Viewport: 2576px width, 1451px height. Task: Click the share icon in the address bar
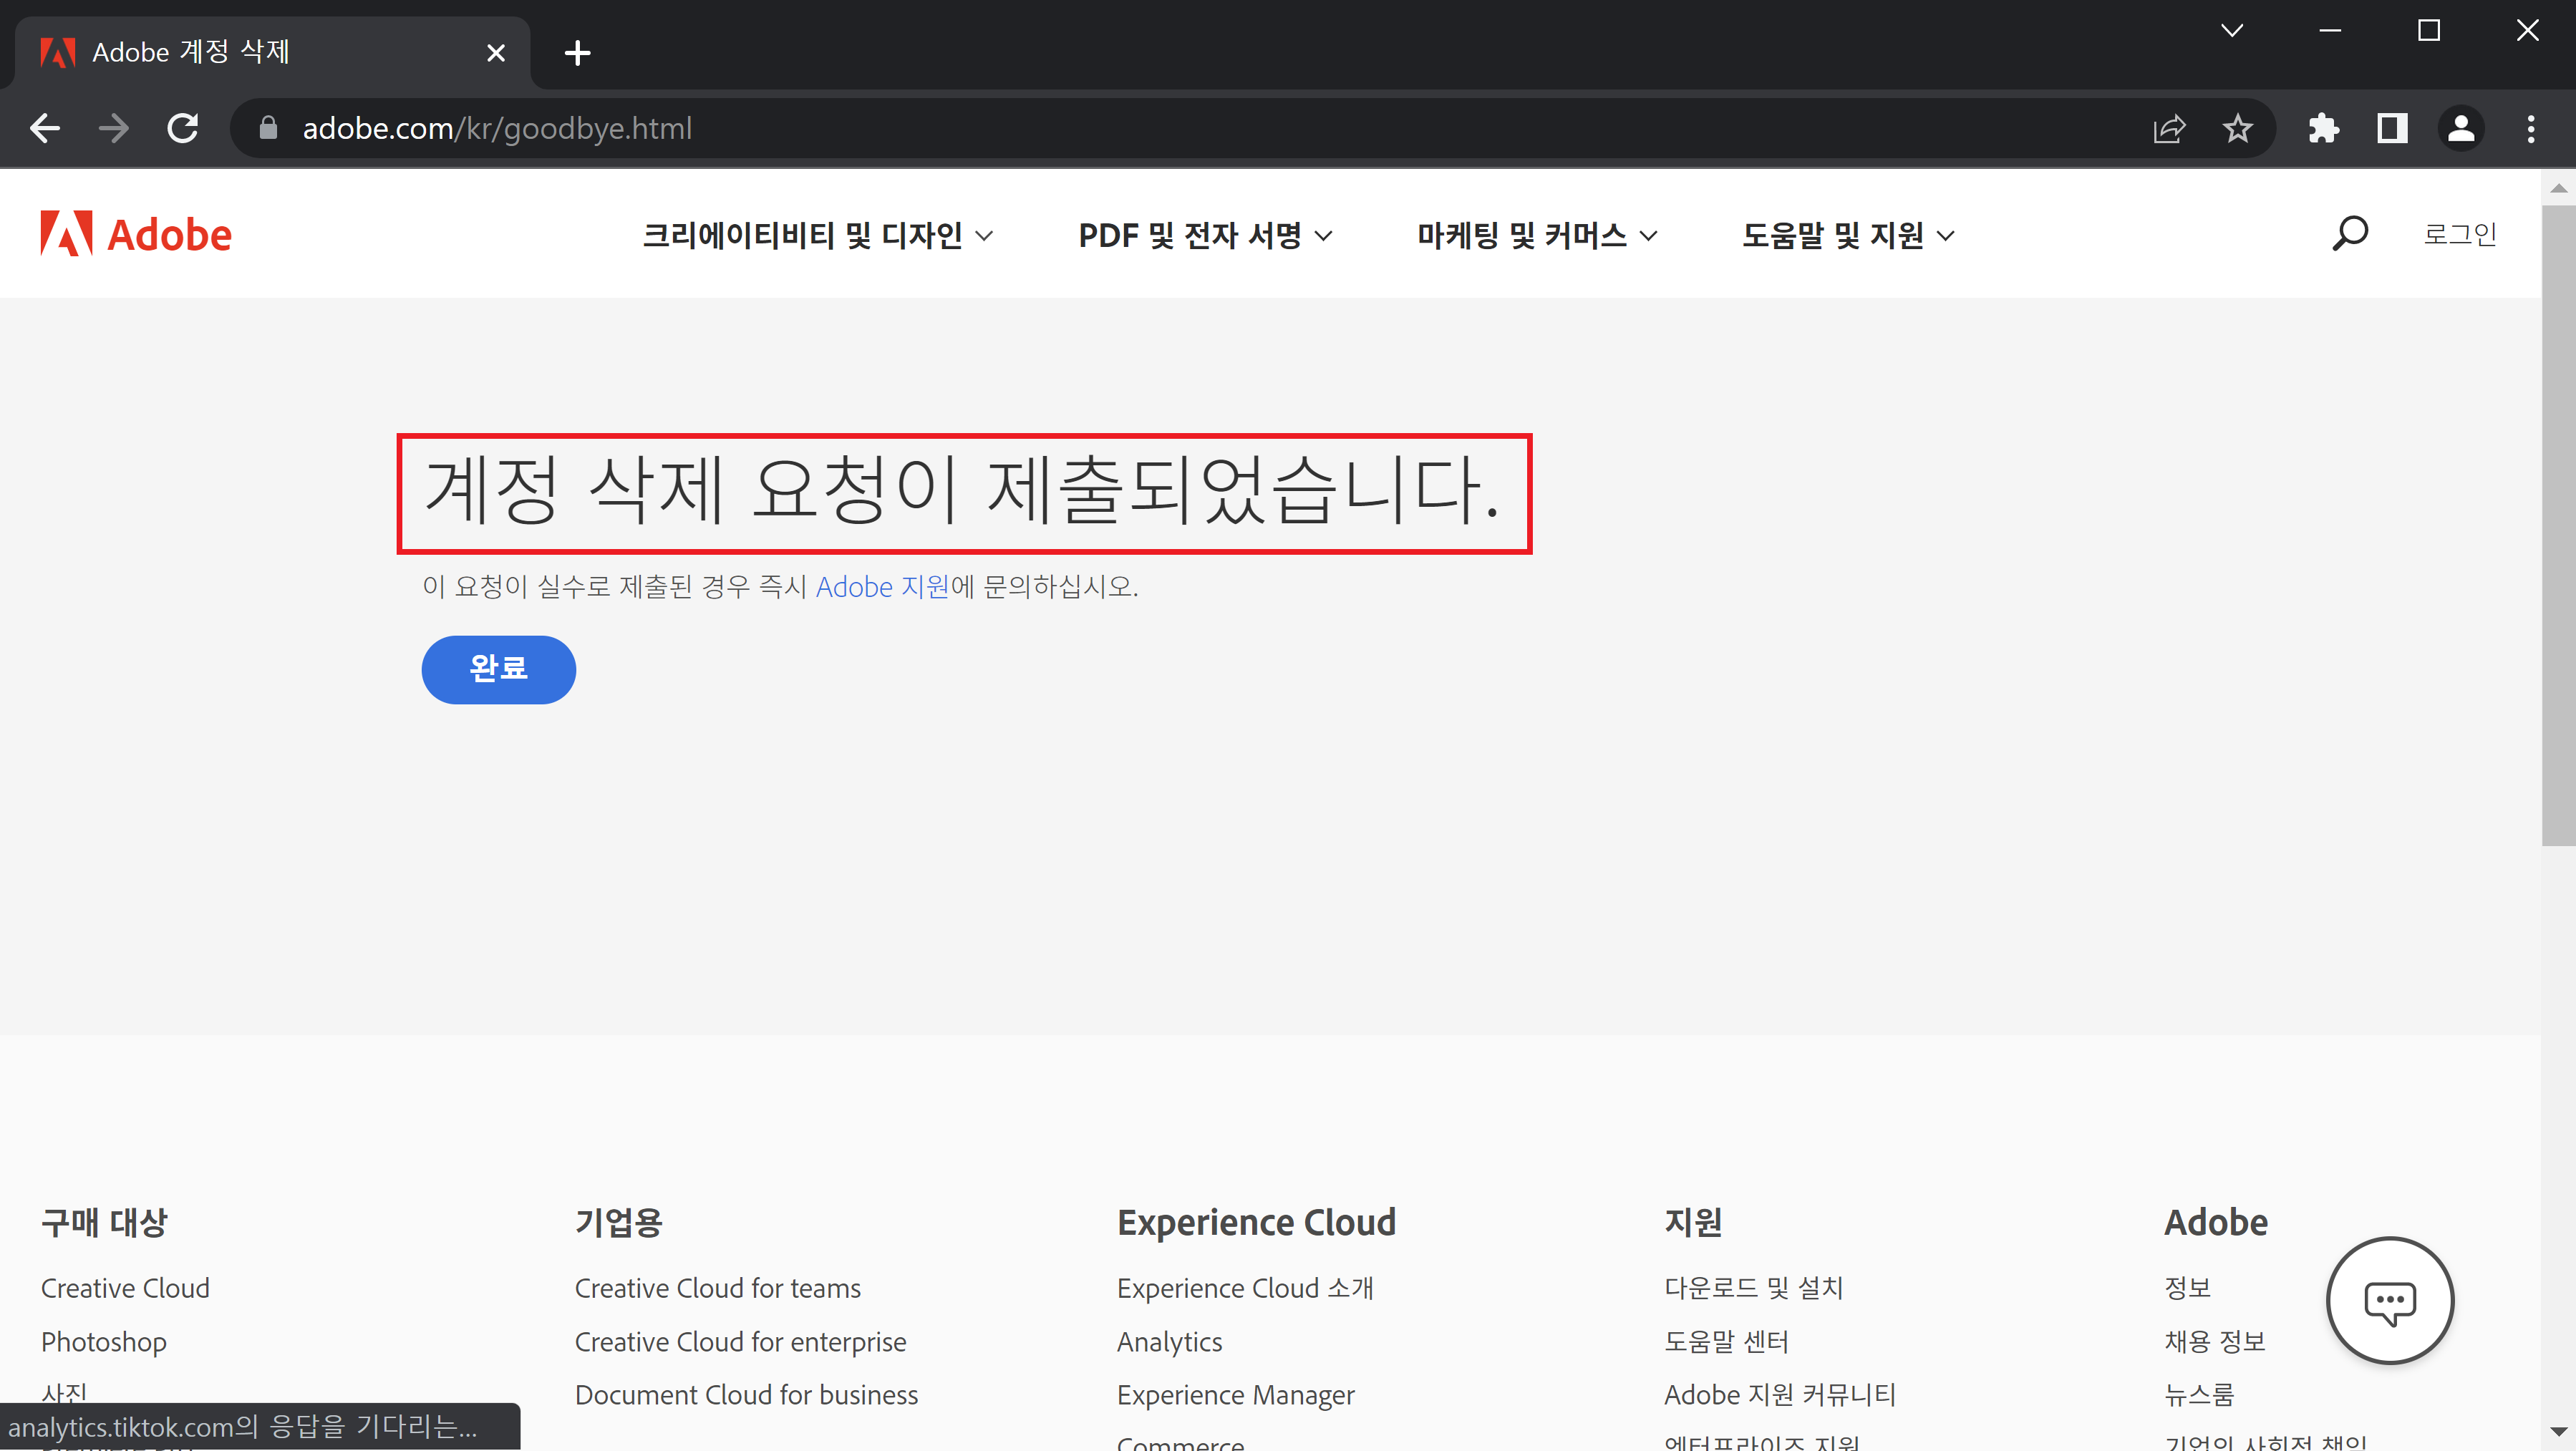tap(2169, 128)
